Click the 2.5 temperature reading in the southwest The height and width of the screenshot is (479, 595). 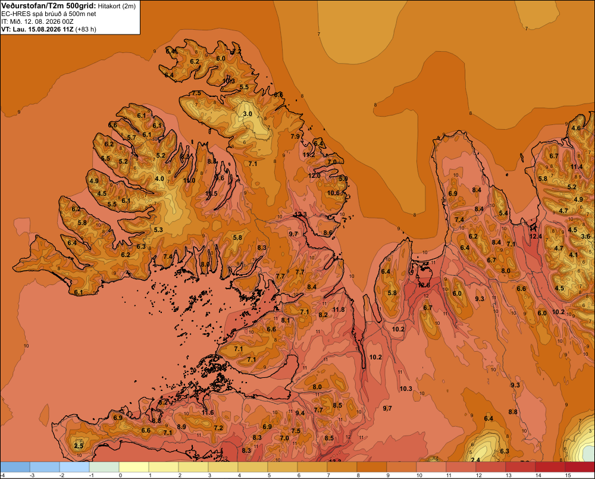point(79,446)
